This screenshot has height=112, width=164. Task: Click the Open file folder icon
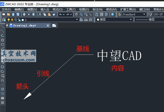(8, 14)
